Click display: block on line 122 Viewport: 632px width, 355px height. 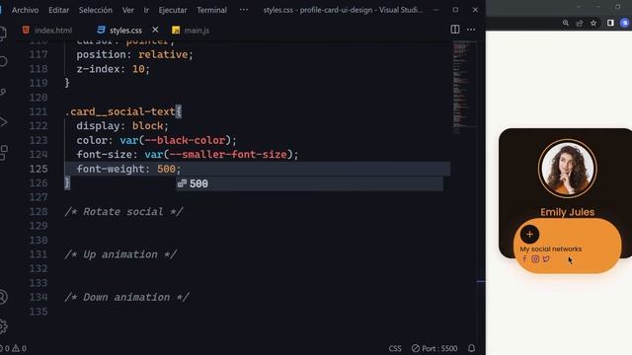point(122,126)
